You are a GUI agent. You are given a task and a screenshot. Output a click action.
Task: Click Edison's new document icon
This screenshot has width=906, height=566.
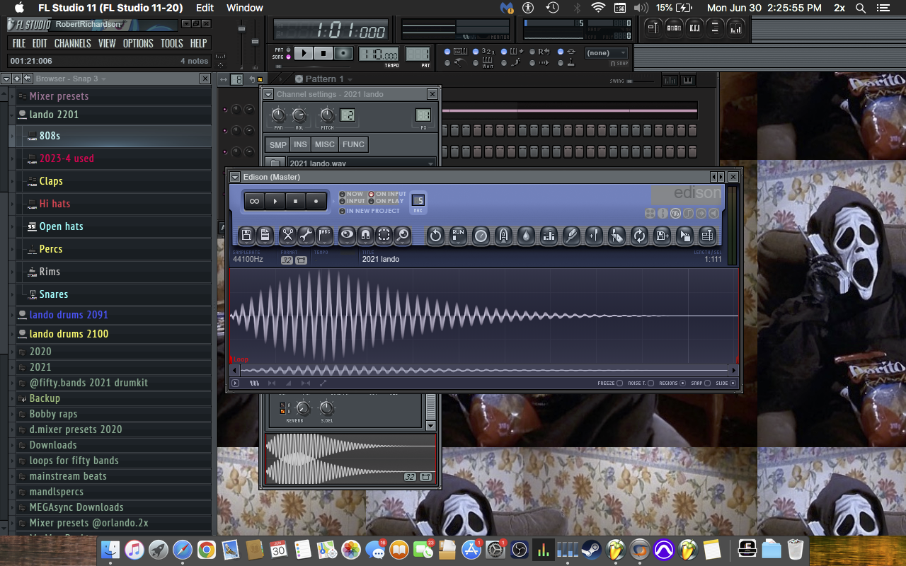tap(265, 236)
